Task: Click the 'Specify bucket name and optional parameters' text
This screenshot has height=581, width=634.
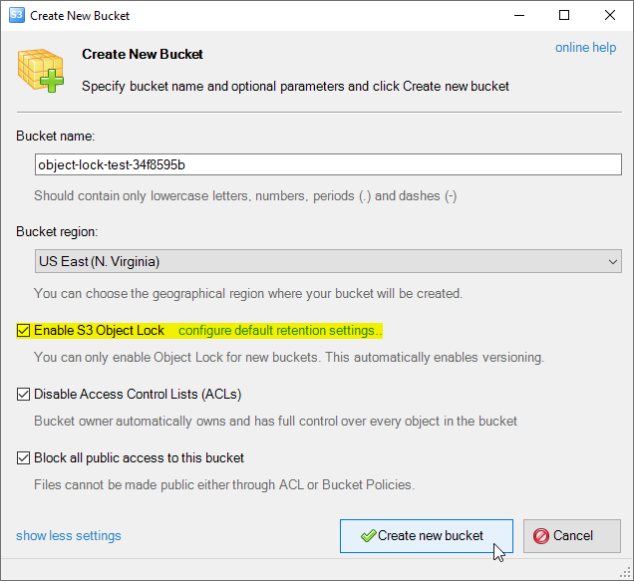Action: [x=295, y=86]
